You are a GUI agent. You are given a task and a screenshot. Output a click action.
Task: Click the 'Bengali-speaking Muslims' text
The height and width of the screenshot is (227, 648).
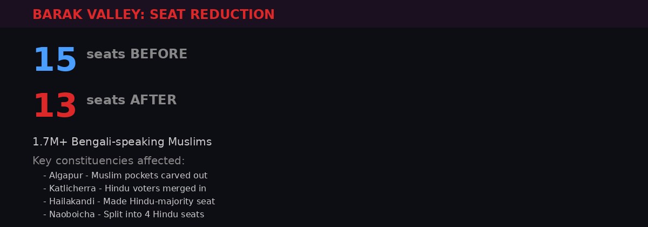(141, 142)
